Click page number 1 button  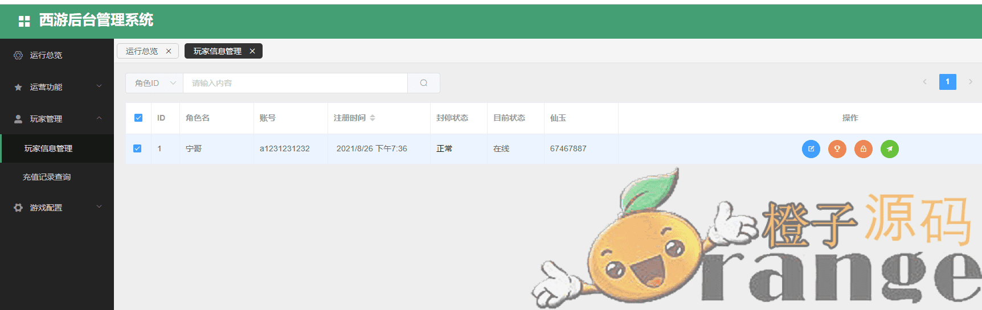tap(948, 82)
